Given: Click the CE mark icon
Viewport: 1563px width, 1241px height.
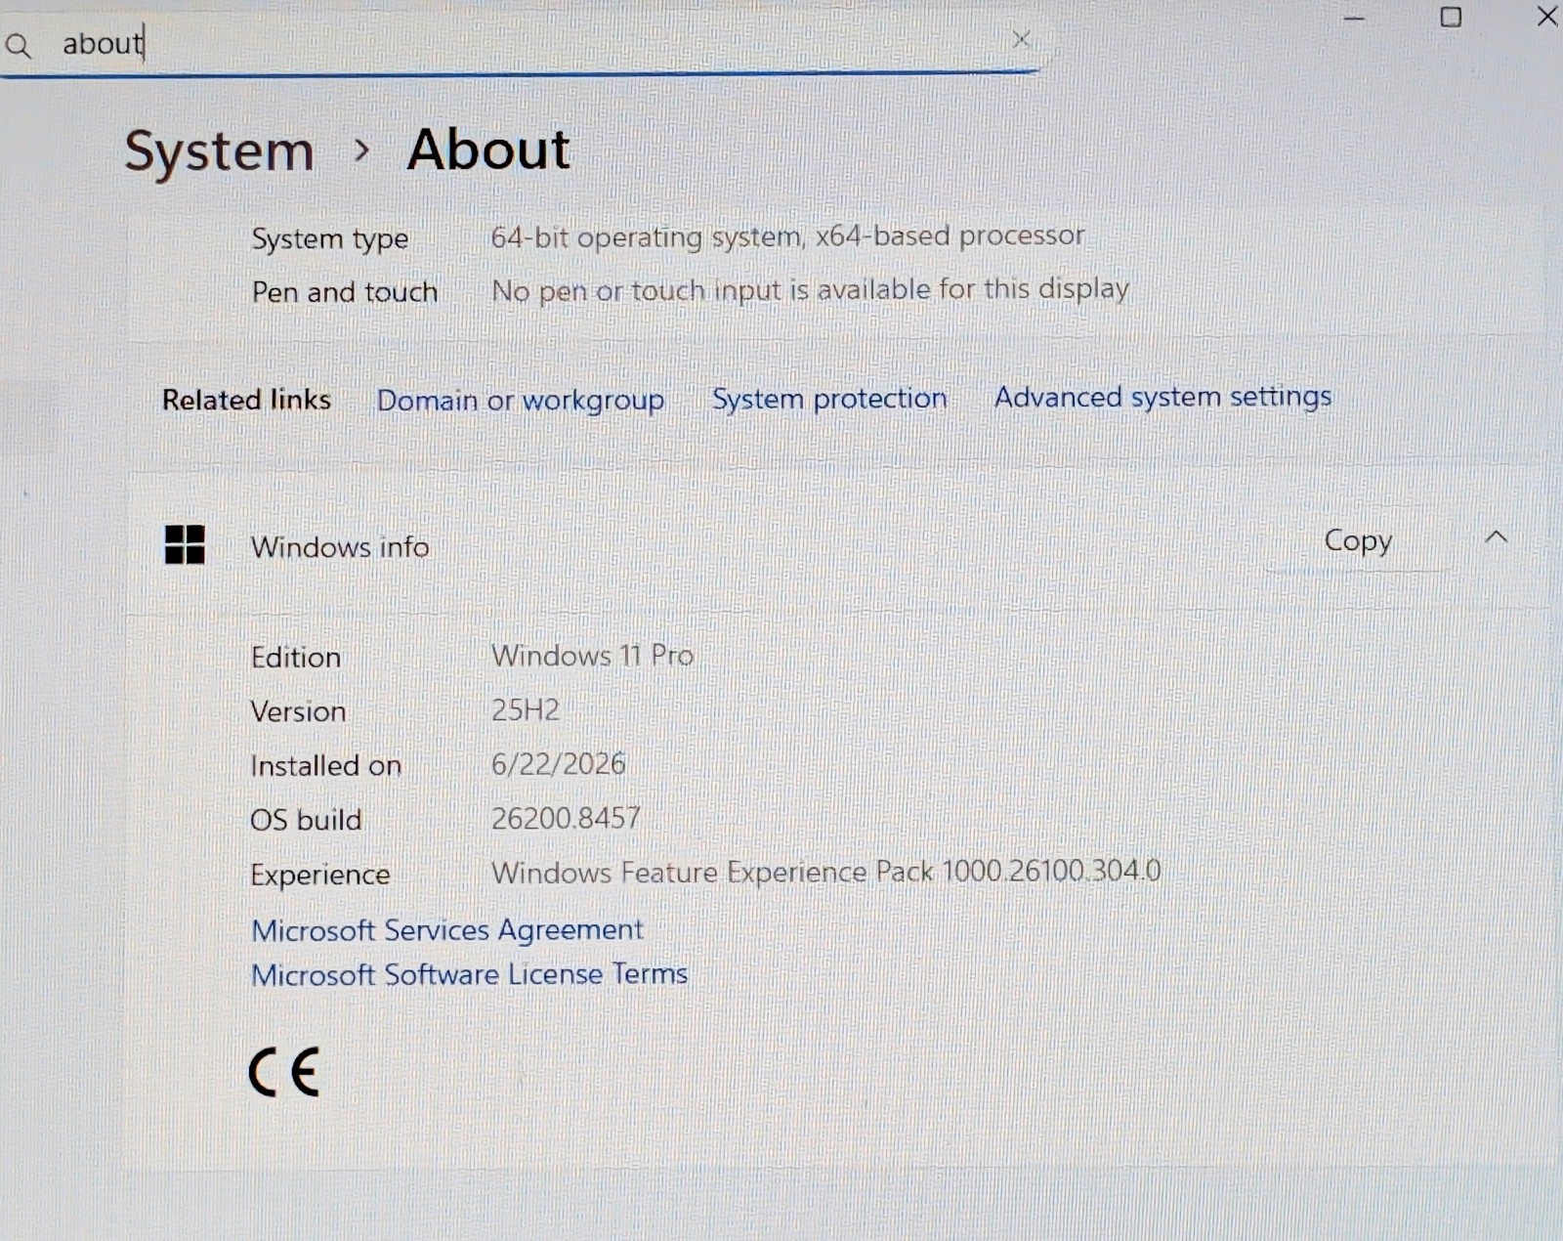Looking at the screenshot, I should [x=284, y=1073].
